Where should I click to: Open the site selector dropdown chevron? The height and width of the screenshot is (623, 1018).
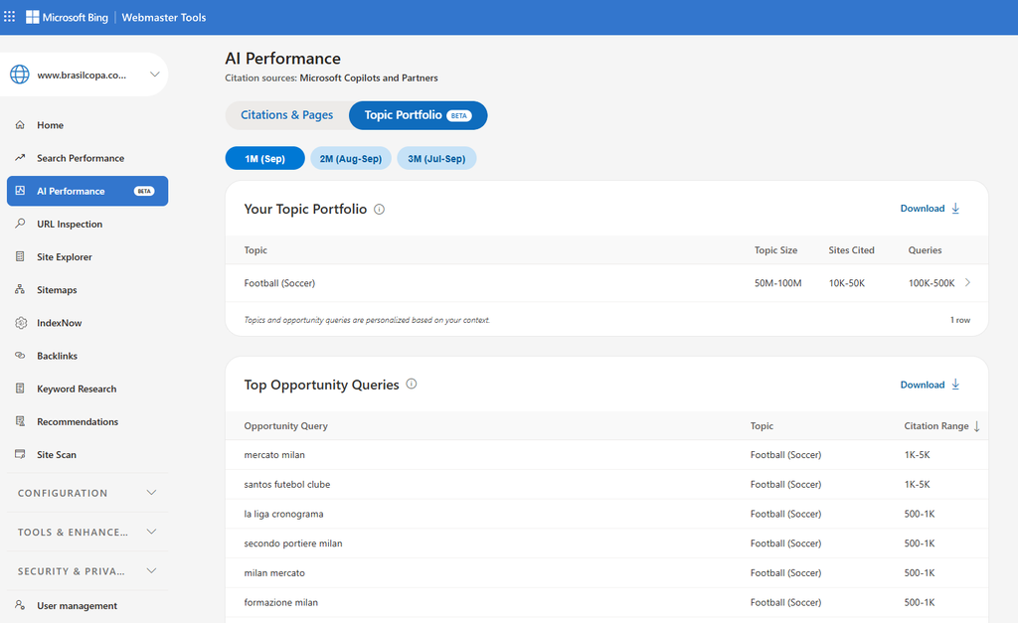[x=154, y=74]
